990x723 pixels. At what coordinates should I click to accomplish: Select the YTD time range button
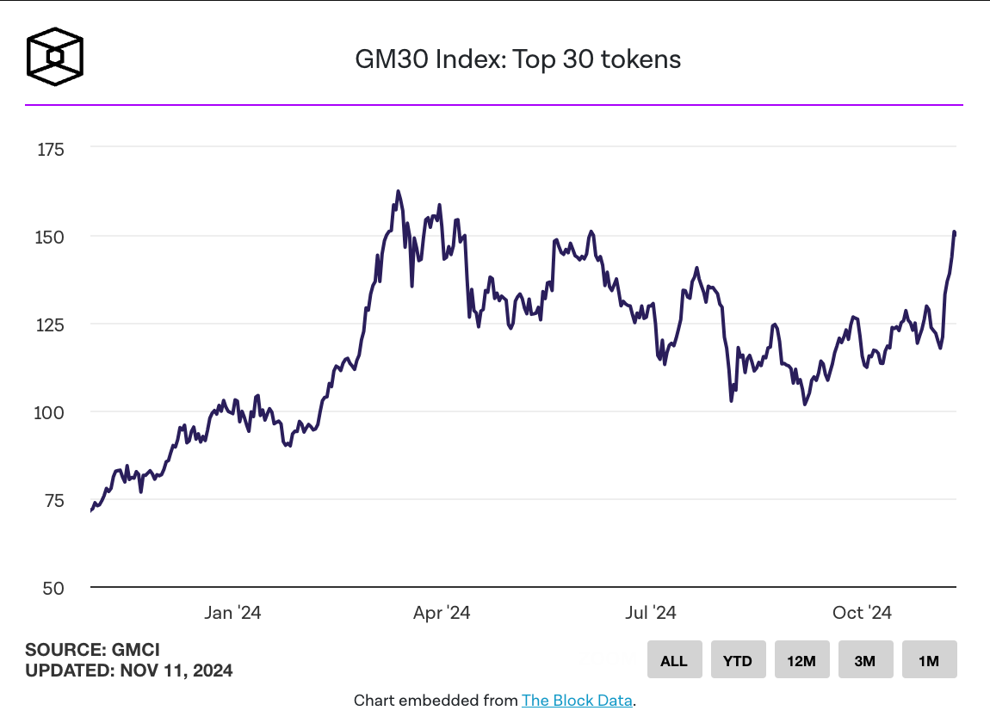pos(738,660)
